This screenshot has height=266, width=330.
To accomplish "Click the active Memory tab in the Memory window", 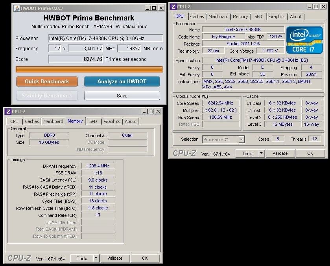I will click(x=75, y=121).
